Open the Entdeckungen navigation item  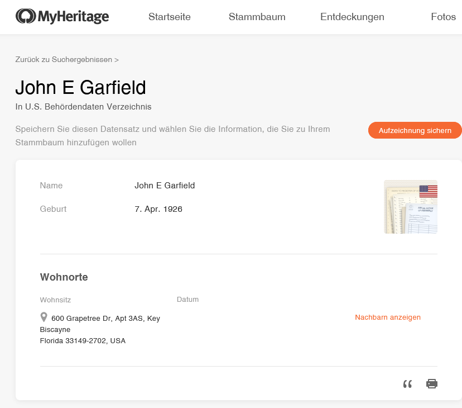352,17
